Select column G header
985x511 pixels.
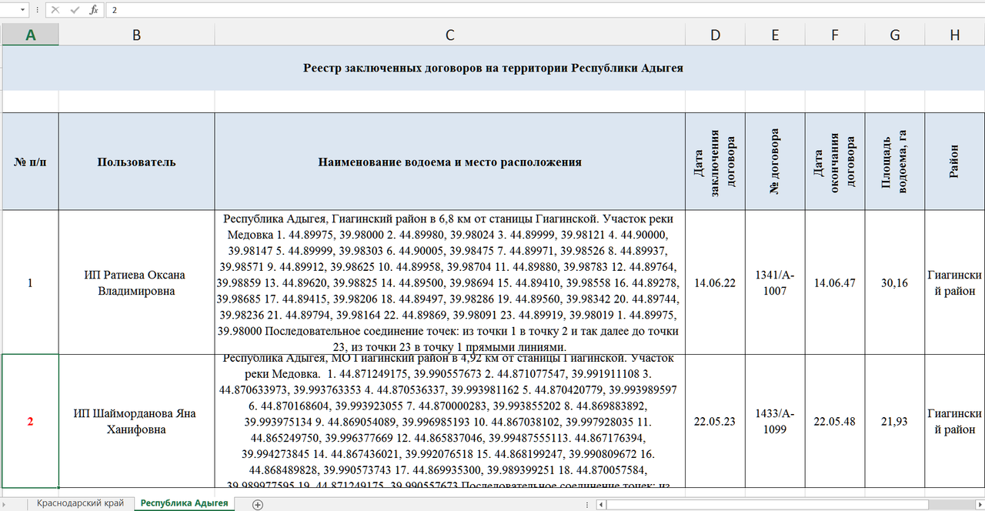tap(895, 35)
